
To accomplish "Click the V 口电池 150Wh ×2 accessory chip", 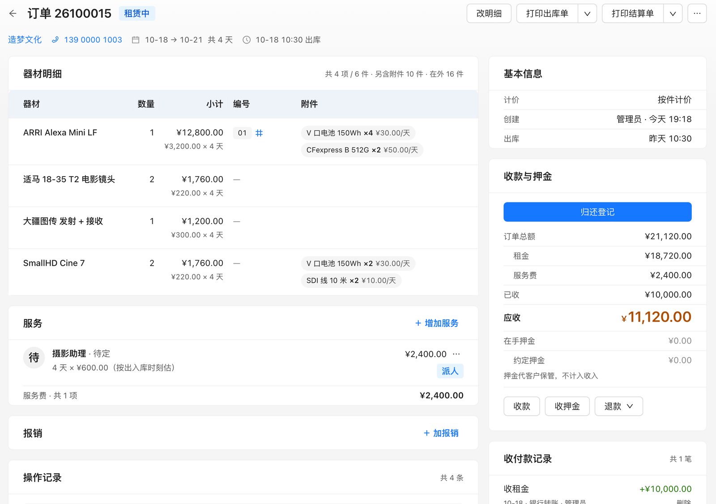I will pos(358,263).
